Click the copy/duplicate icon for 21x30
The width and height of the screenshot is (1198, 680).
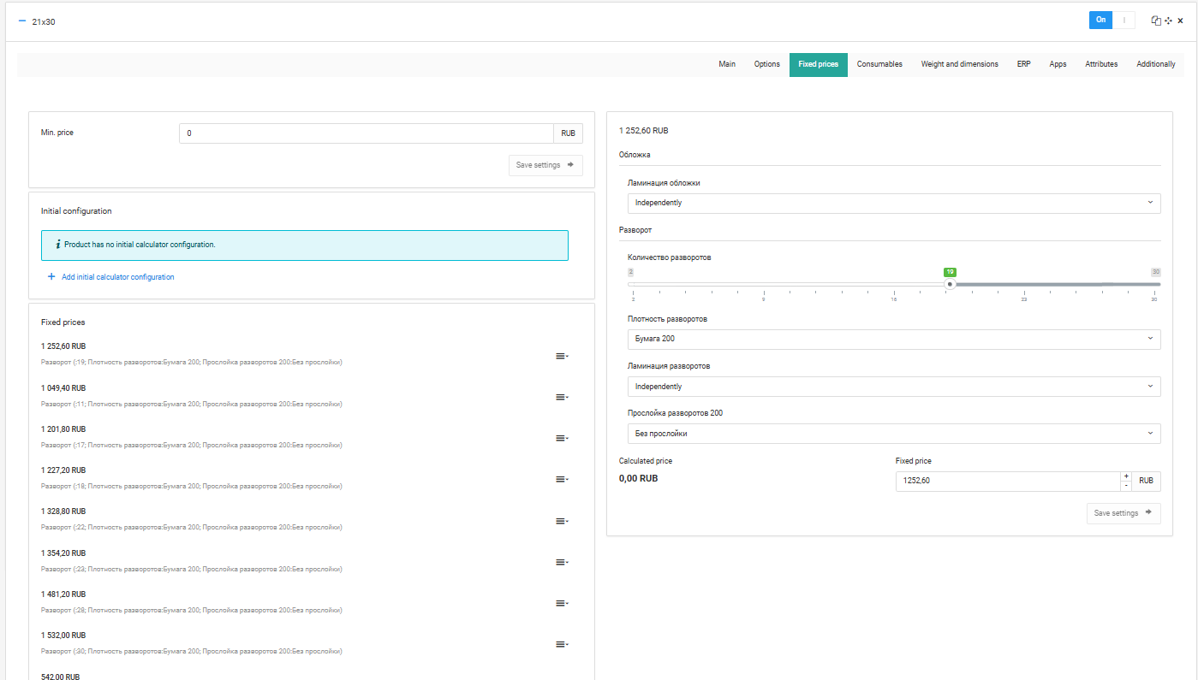(1156, 21)
